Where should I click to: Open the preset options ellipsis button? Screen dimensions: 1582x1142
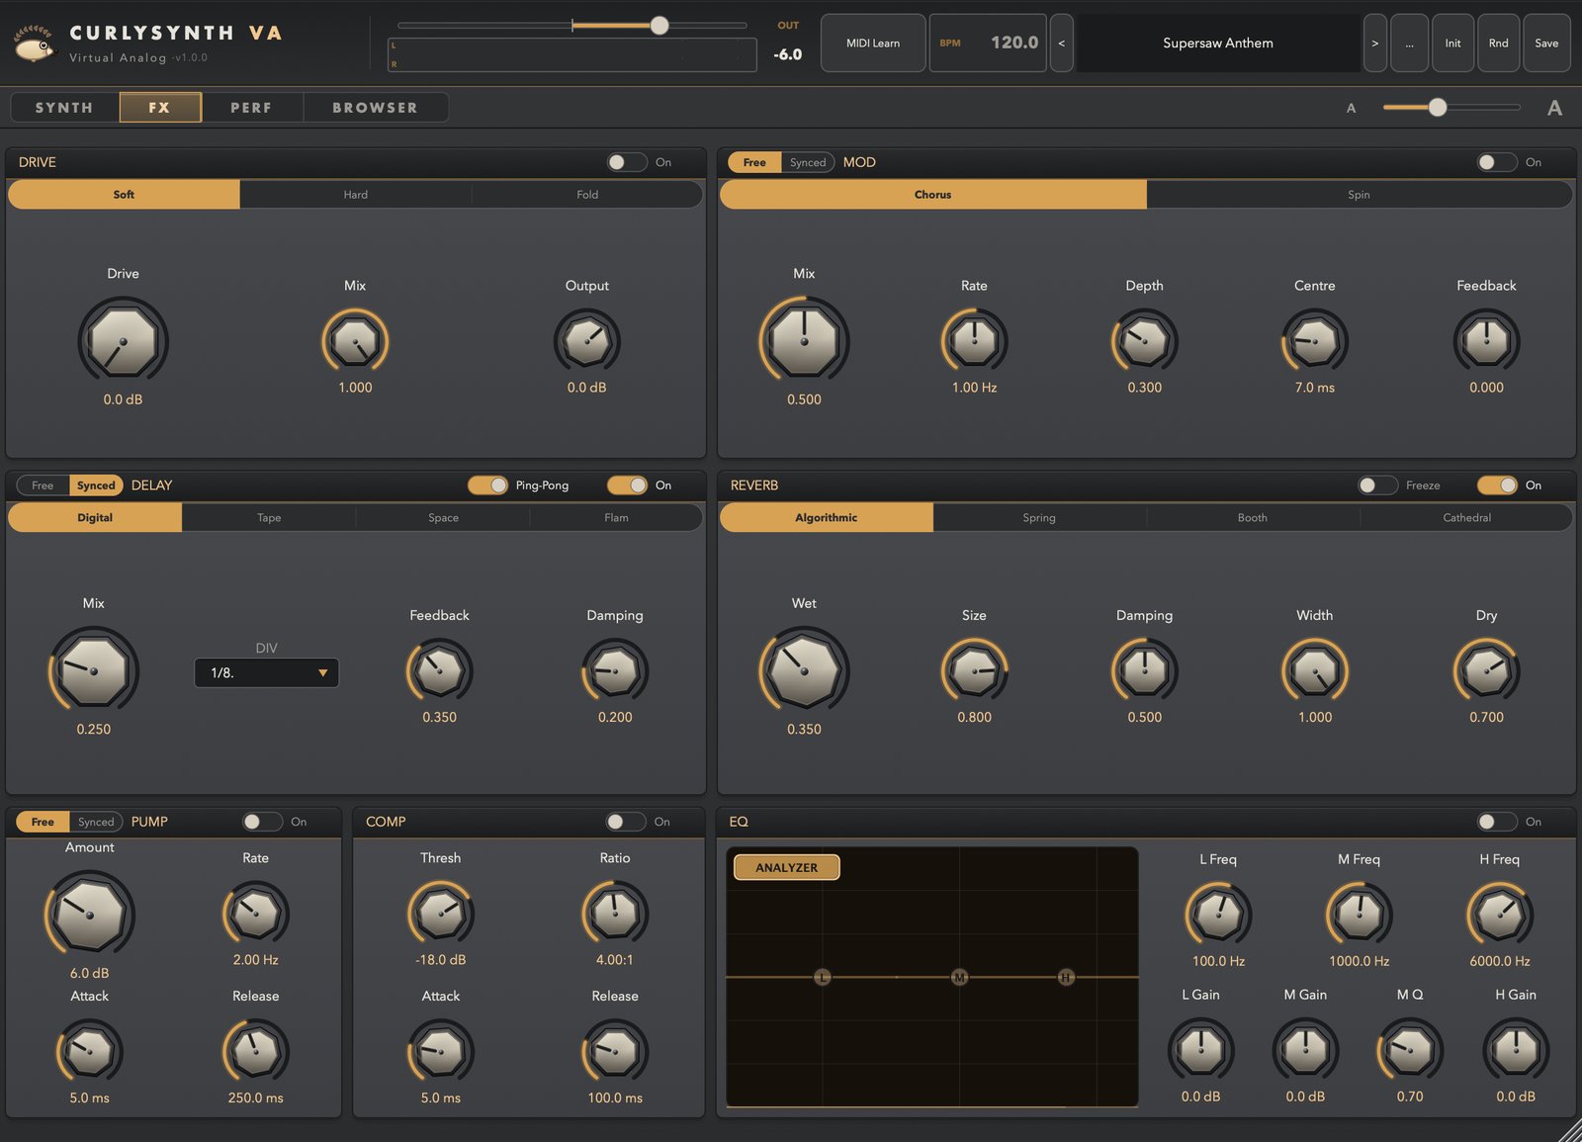1409,43
